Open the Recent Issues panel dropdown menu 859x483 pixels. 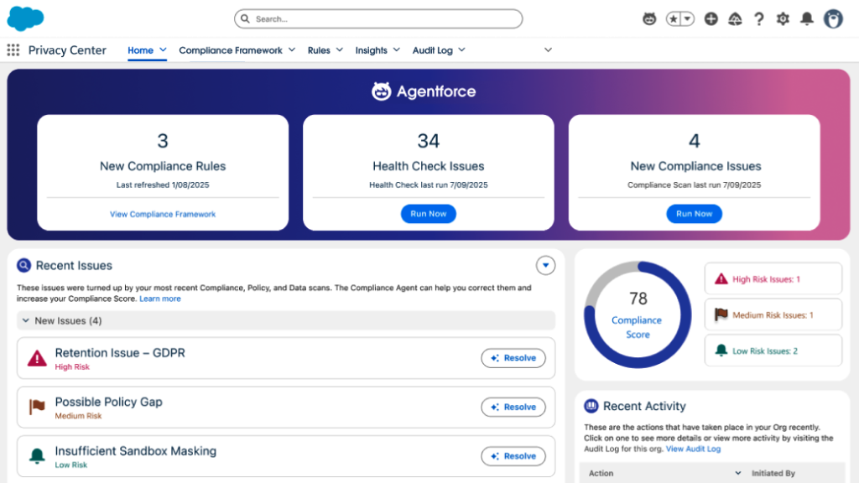[545, 266]
